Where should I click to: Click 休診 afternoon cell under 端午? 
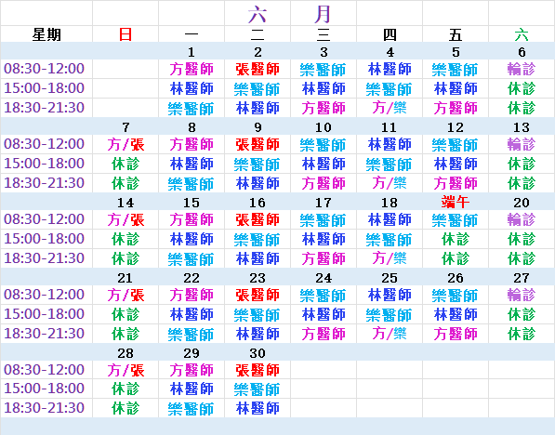point(456,239)
